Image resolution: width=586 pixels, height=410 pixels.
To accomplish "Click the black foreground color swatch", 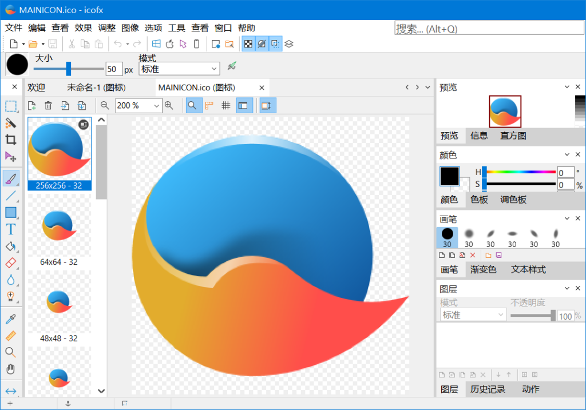I will click(449, 176).
